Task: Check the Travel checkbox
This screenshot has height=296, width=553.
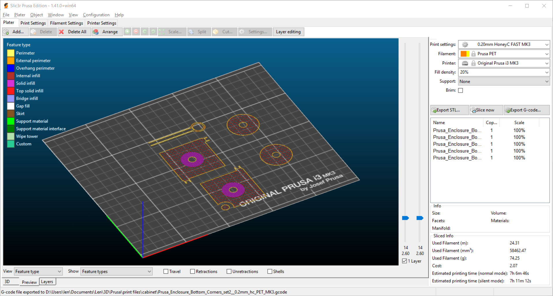Action: coord(166,271)
